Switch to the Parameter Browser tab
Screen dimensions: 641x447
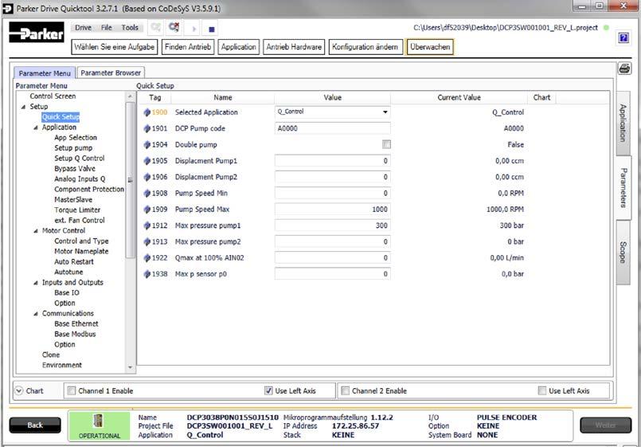click(111, 73)
